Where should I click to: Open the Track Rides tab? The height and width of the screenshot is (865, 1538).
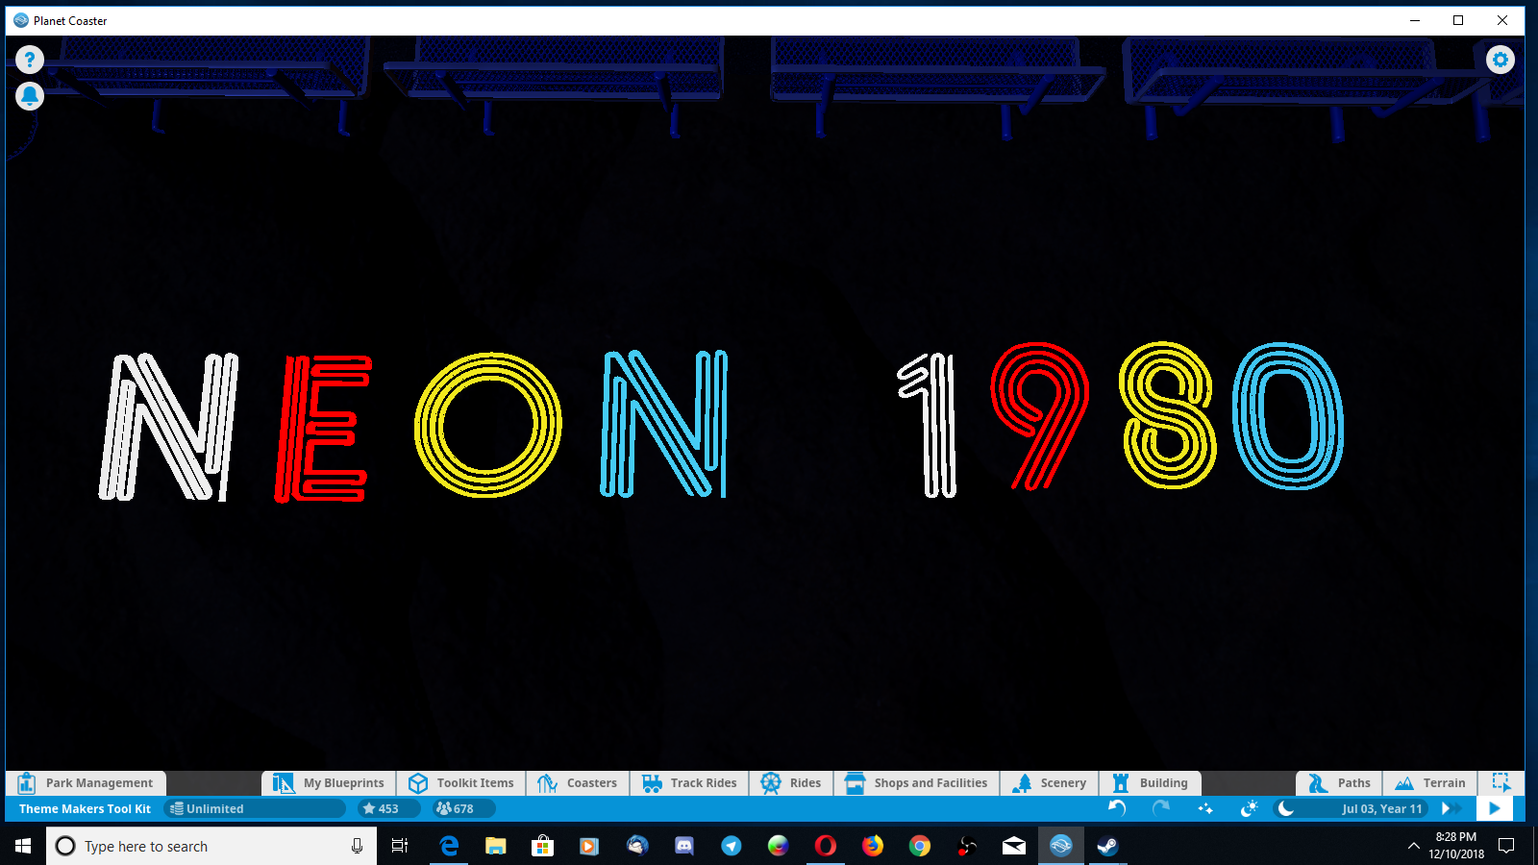pyautogui.click(x=690, y=783)
